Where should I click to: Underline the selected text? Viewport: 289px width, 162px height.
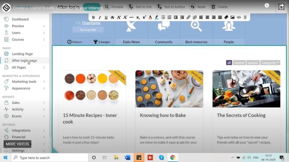pos(106,17)
